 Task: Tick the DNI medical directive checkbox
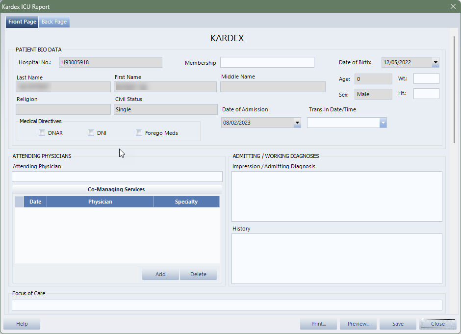[x=91, y=133]
